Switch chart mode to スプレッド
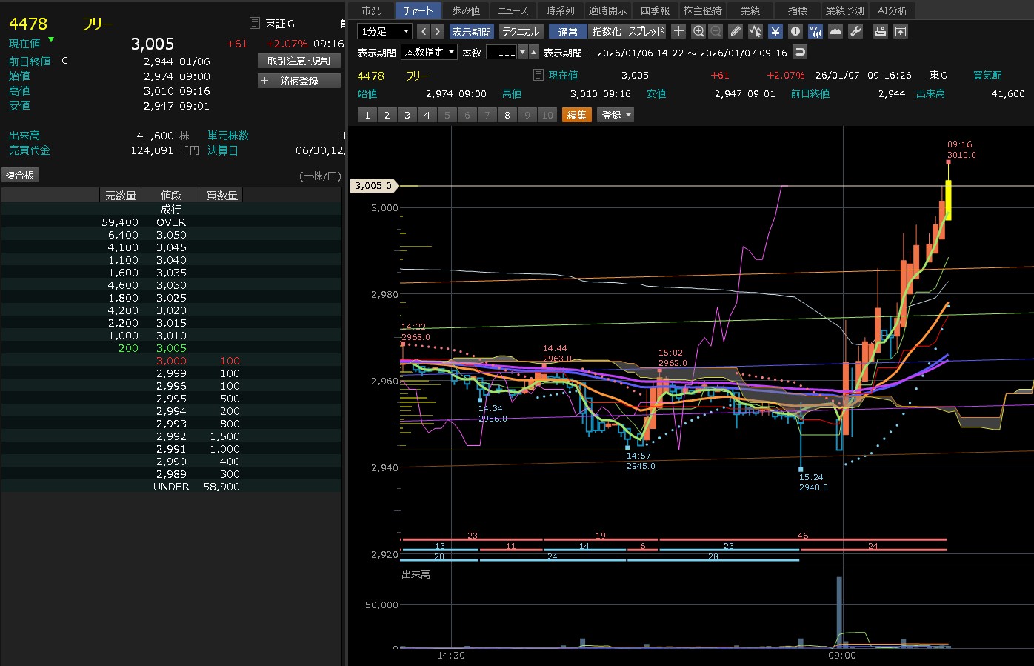The height and width of the screenshot is (666, 1034). 646,31
